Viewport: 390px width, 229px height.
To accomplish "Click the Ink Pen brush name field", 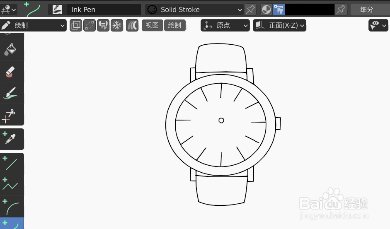I will click(x=104, y=10).
